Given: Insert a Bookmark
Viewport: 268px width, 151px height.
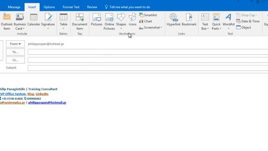Looking at the screenshot, I should 189,20.
